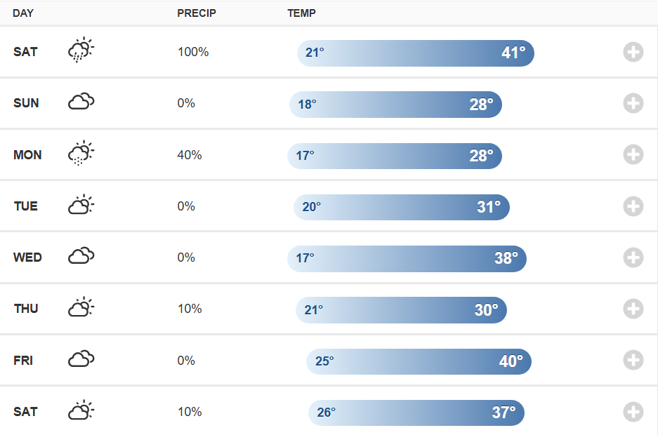658x435 pixels.
Task: Click the partly sunny icon for Saturday with 10% precip
Action: (81, 411)
